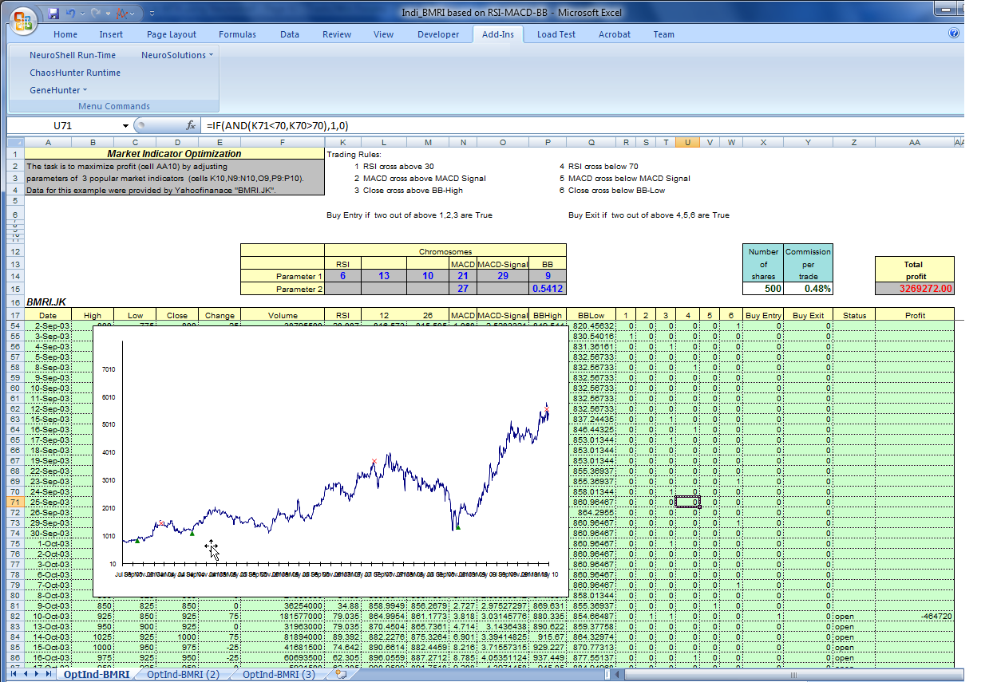Select the Volume column header cell

pyautogui.click(x=283, y=315)
